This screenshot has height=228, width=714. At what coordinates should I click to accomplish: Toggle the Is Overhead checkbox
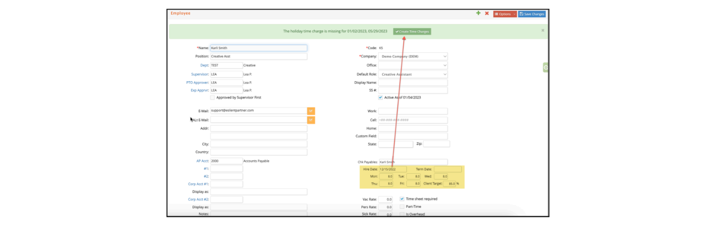(x=402, y=214)
